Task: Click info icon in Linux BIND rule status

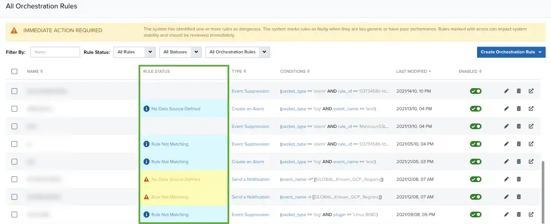Action: click(x=146, y=215)
